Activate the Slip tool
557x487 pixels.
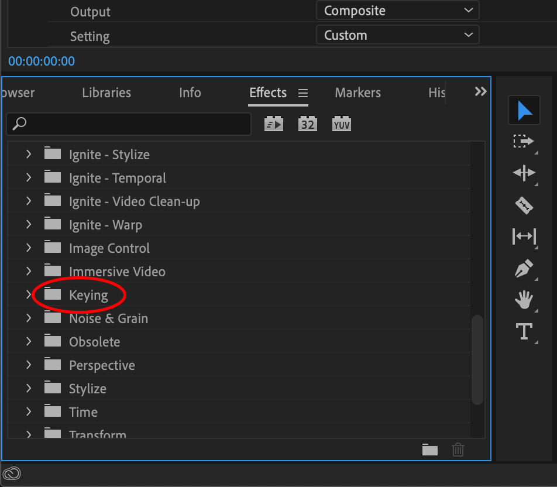point(524,236)
